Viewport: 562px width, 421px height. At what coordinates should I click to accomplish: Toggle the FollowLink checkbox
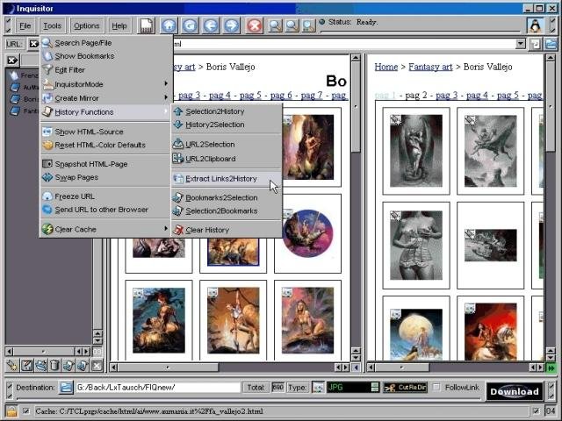(437, 388)
